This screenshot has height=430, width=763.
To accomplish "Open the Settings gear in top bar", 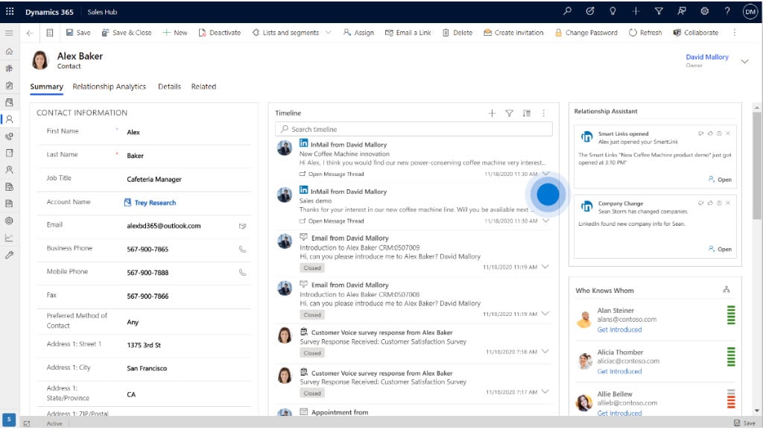I will 704,12.
